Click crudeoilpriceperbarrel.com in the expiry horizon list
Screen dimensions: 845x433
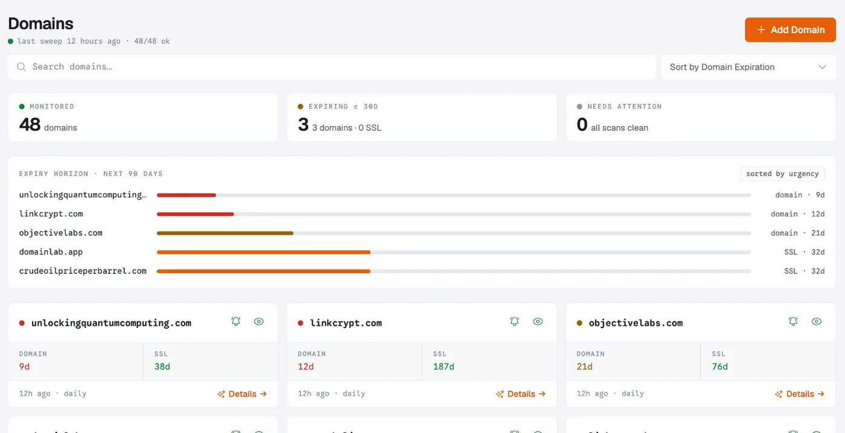click(83, 271)
